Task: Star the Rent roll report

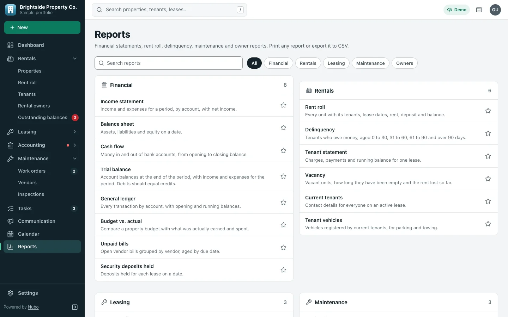Action: click(488, 111)
